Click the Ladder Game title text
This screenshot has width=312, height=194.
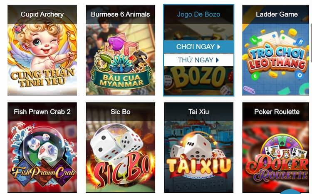click(277, 14)
